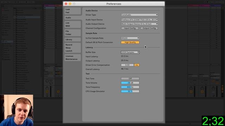Select the Audio preferences tab
The height and width of the screenshot is (126, 225).
point(73,18)
